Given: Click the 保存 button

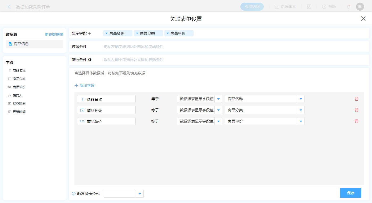Looking at the screenshot, I should (x=350, y=193).
